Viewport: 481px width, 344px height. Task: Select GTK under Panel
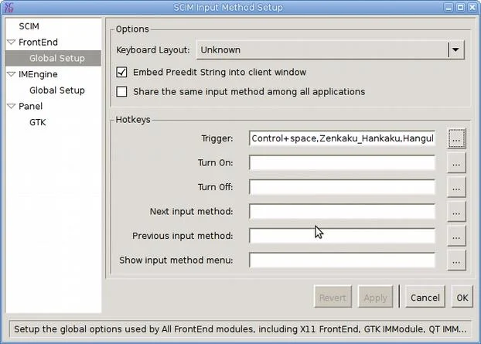[x=37, y=122]
